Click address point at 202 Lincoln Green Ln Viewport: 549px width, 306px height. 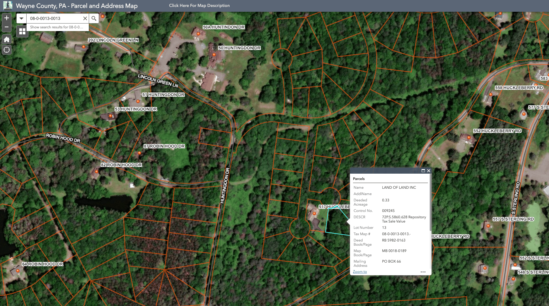click(84, 47)
